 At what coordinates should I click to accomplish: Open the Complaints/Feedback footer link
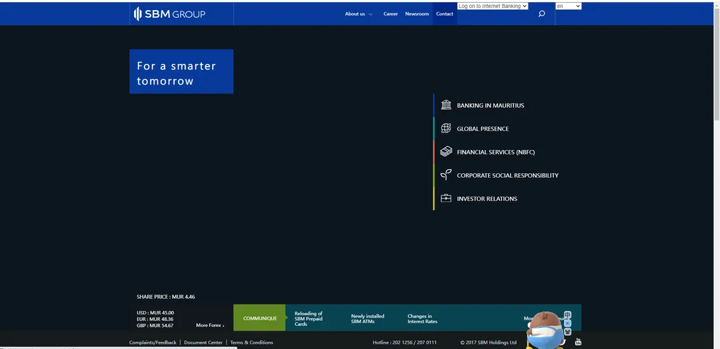tap(153, 342)
